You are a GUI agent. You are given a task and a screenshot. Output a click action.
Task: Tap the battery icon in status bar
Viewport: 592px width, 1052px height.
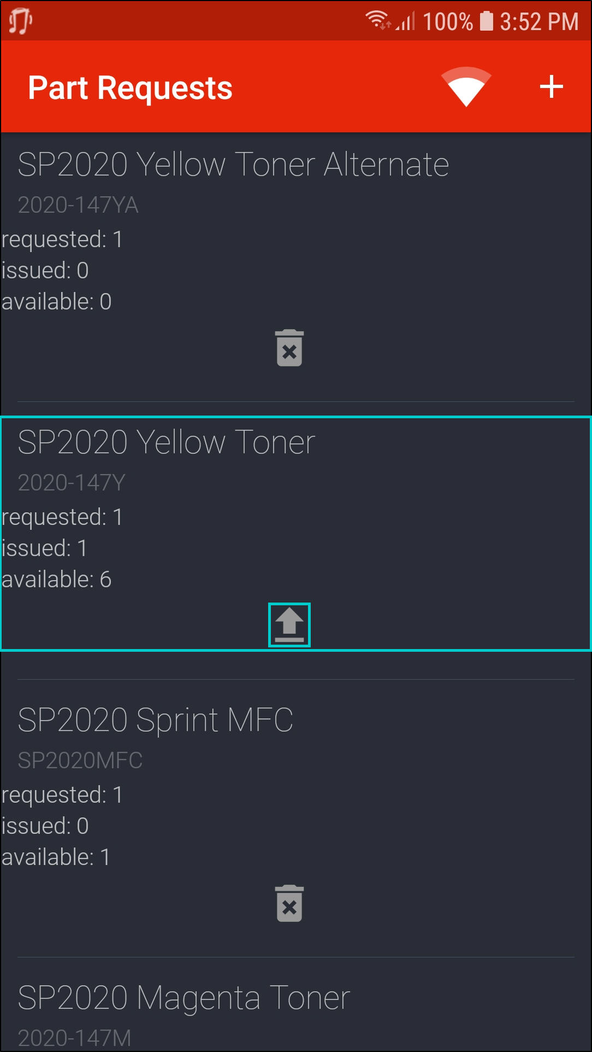pyautogui.click(x=486, y=21)
